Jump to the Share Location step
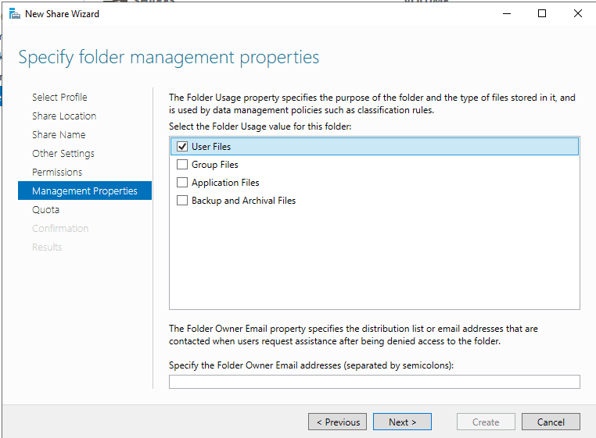This screenshot has height=438, width=596. click(64, 116)
